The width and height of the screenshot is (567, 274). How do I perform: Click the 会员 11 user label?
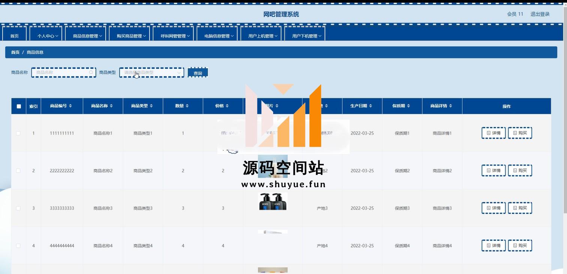[x=515, y=14]
